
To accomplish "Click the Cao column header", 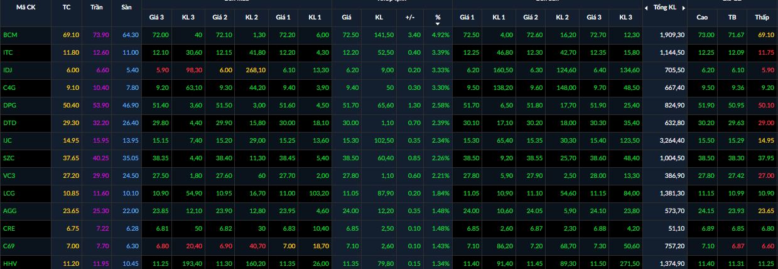I will pos(702,17).
